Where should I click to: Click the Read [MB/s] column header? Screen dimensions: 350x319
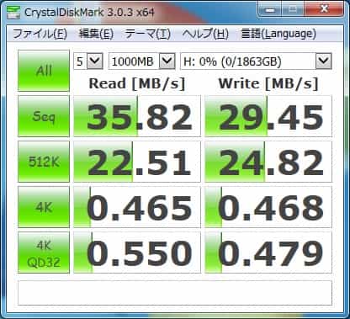(x=137, y=83)
